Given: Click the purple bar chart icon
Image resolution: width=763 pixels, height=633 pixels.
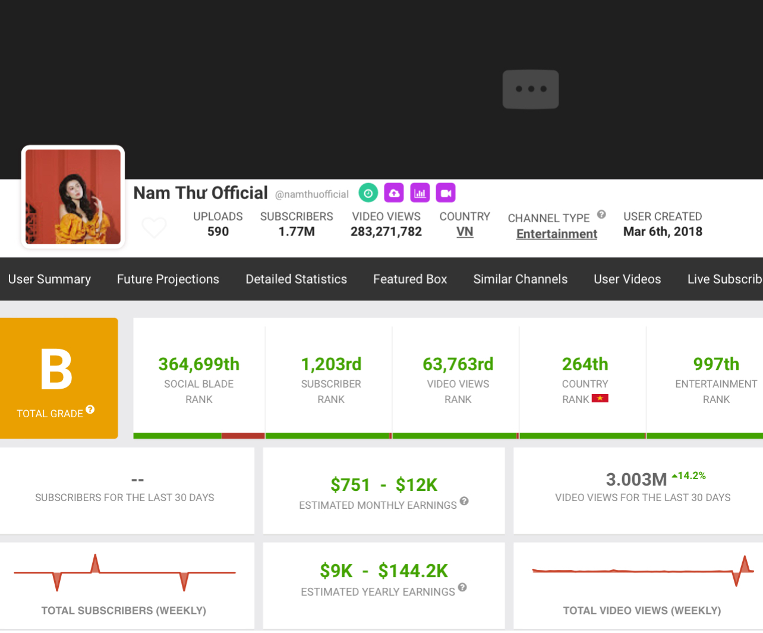Looking at the screenshot, I should pos(420,193).
